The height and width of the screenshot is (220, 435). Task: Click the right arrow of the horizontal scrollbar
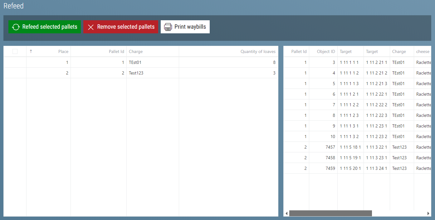[428, 213]
